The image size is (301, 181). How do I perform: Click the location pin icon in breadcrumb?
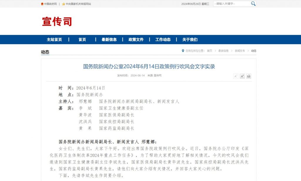183,51
